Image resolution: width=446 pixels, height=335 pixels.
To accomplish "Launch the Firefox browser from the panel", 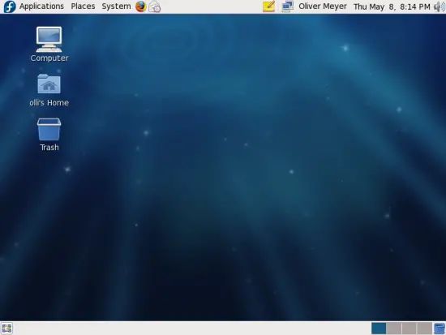I will point(141,6).
